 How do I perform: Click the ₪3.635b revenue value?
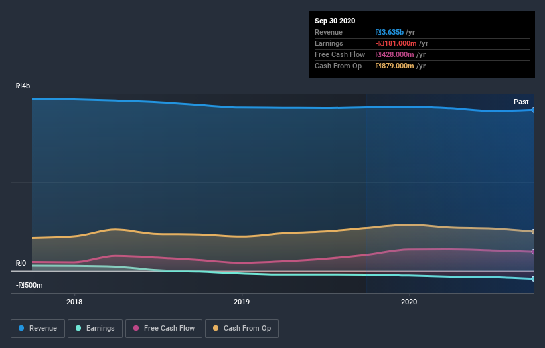(x=389, y=32)
